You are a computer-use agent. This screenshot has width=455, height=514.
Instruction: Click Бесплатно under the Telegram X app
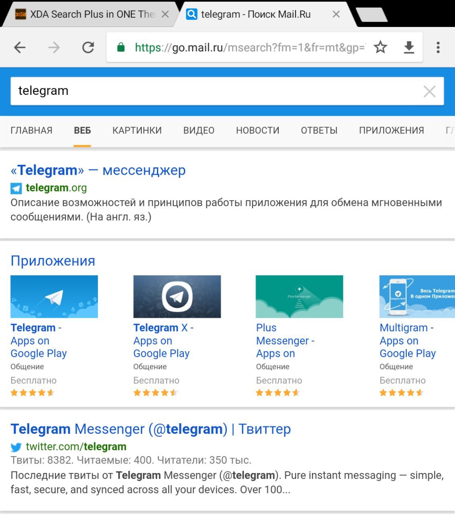point(156,380)
